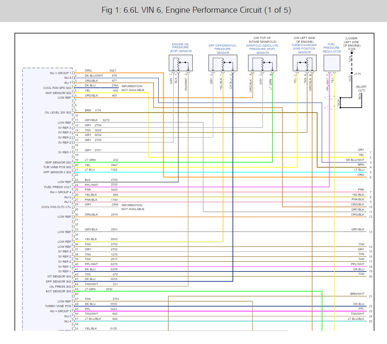
Task: Select the 'OIL PRESS SIG' label
Action: coord(60,287)
